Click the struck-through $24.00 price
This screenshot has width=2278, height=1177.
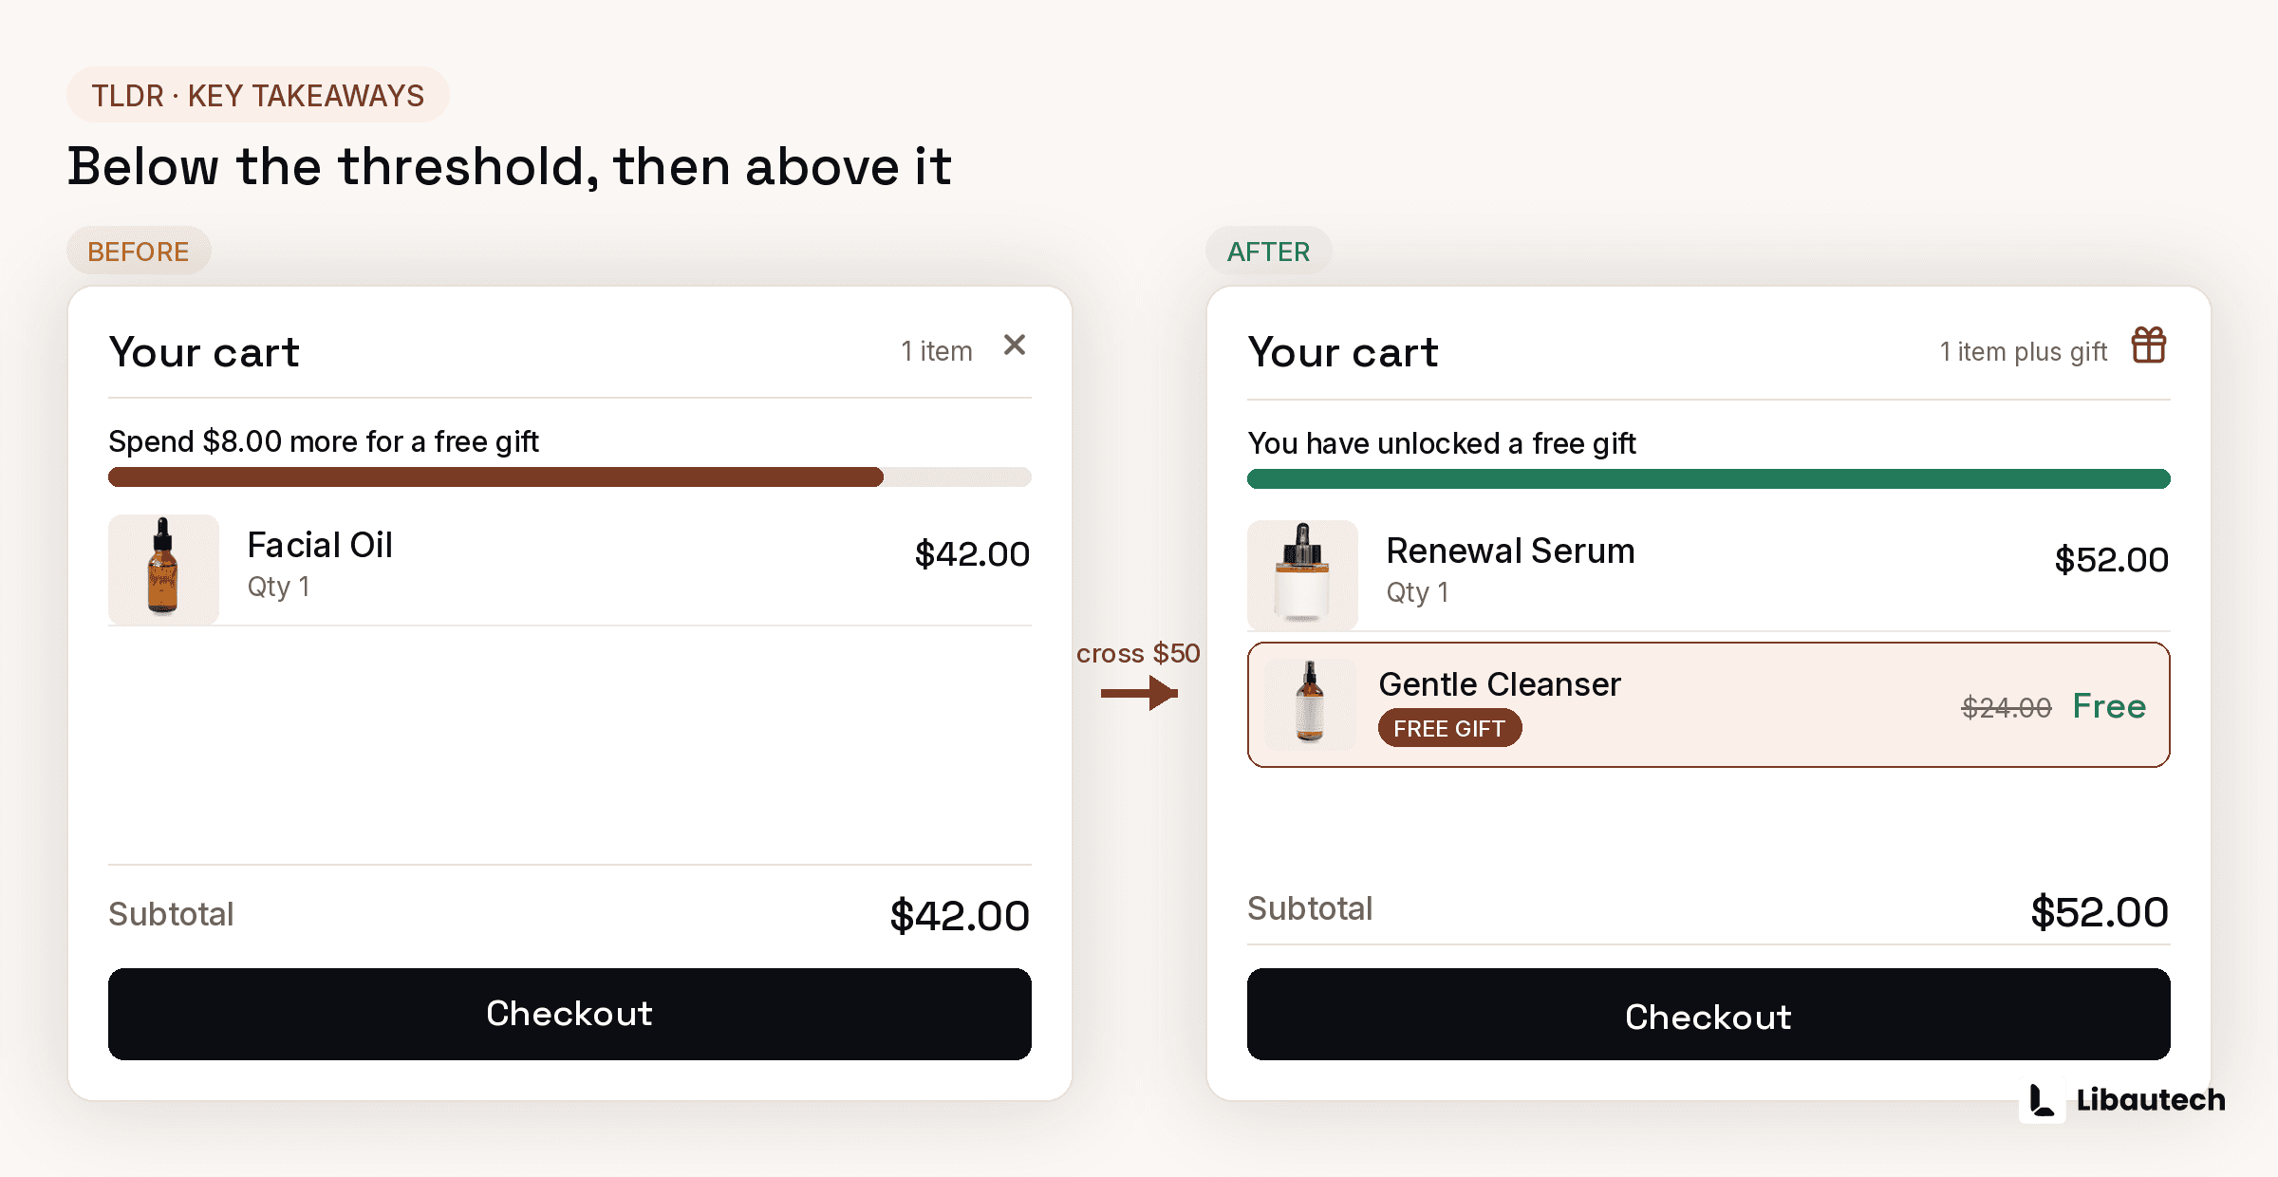pos(2007,707)
